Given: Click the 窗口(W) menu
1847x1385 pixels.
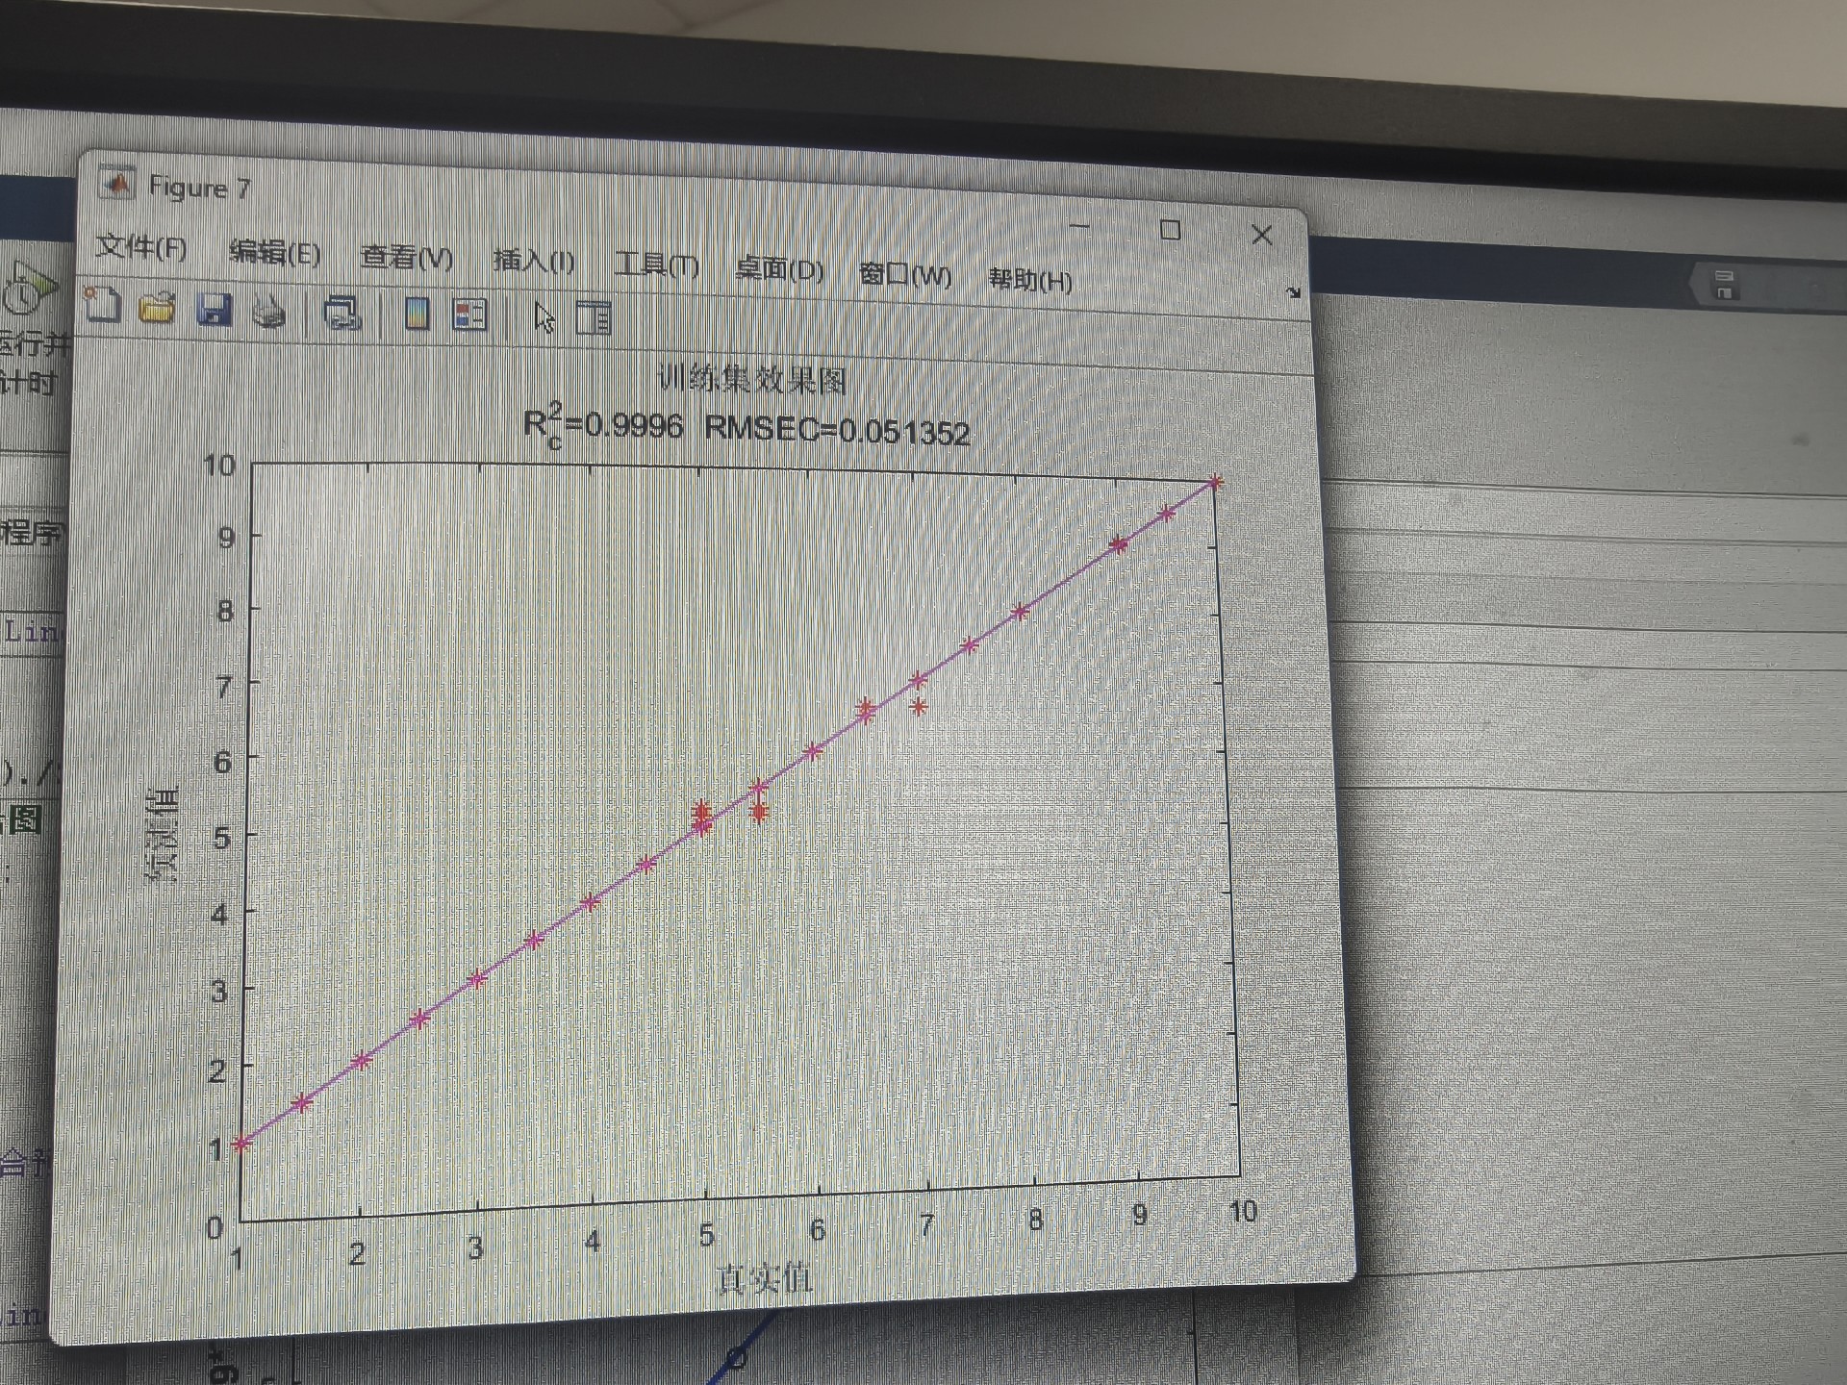Looking at the screenshot, I should click(x=904, y=275).
